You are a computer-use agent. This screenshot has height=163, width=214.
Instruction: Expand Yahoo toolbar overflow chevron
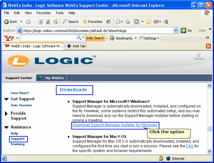[207, 38]
